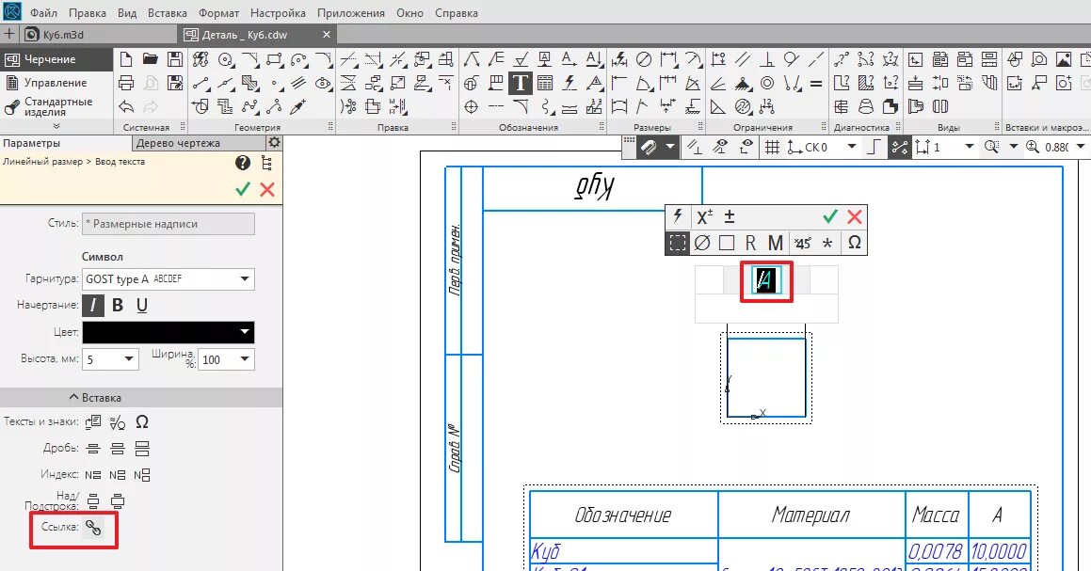Viewport: 1091px width, 571px height.
Task: Select the Hatching tool in Geometry panel
Action: tap(249, 84)
